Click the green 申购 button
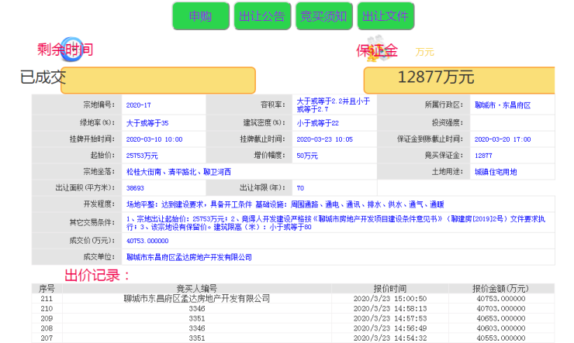Image resolution: width=574 pixels, height=343 pixels. coord(201,16)
